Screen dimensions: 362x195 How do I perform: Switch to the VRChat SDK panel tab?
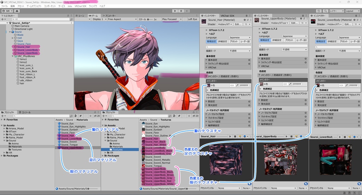(227, 16)
